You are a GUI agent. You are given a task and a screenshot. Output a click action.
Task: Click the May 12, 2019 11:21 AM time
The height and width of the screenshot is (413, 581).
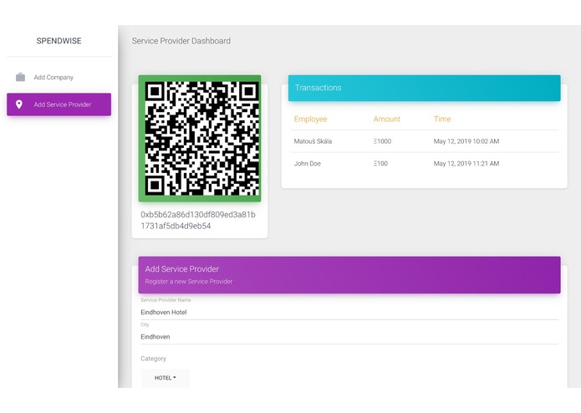pos(466,163)
